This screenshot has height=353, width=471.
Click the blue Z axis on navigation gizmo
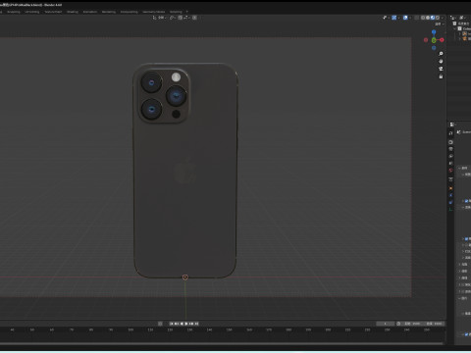434,32
